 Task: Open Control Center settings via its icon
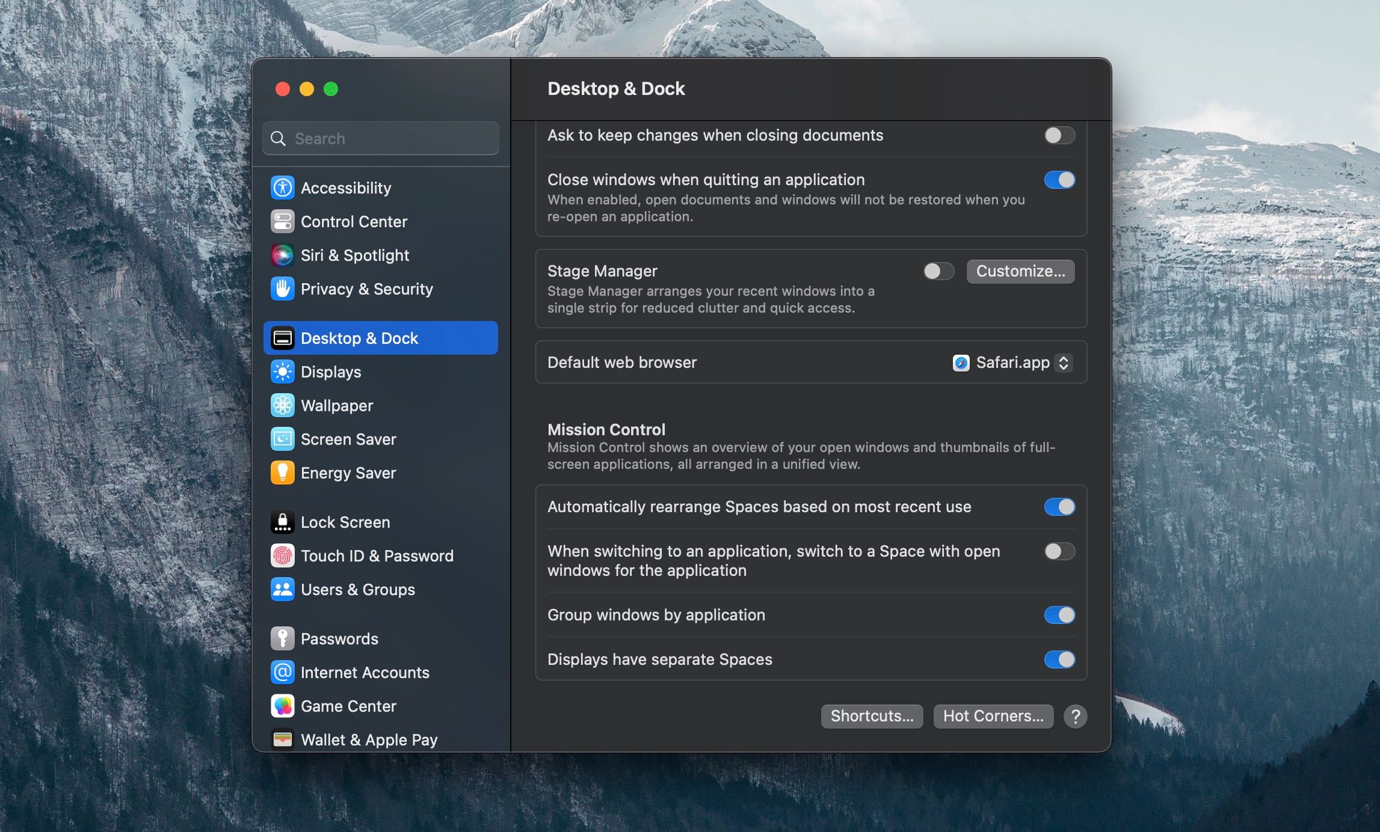pos(283,221)
